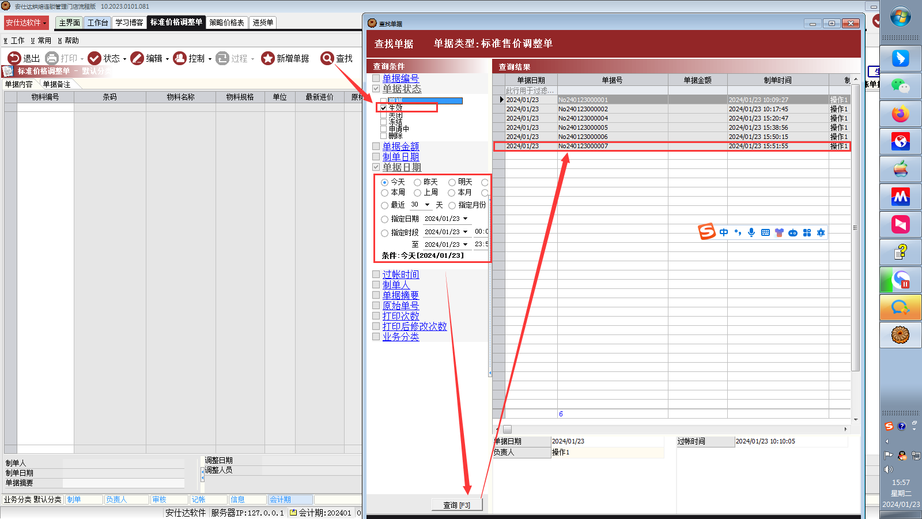Select the 本月 radio button
Image resolution: width=922 pixels, height=519 pixels.
coord(451,193)
